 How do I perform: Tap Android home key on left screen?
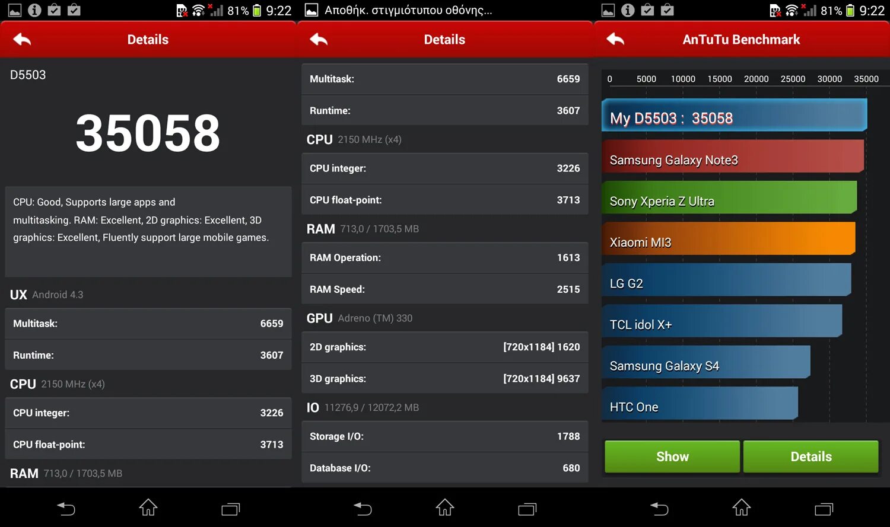pos(148,507)
